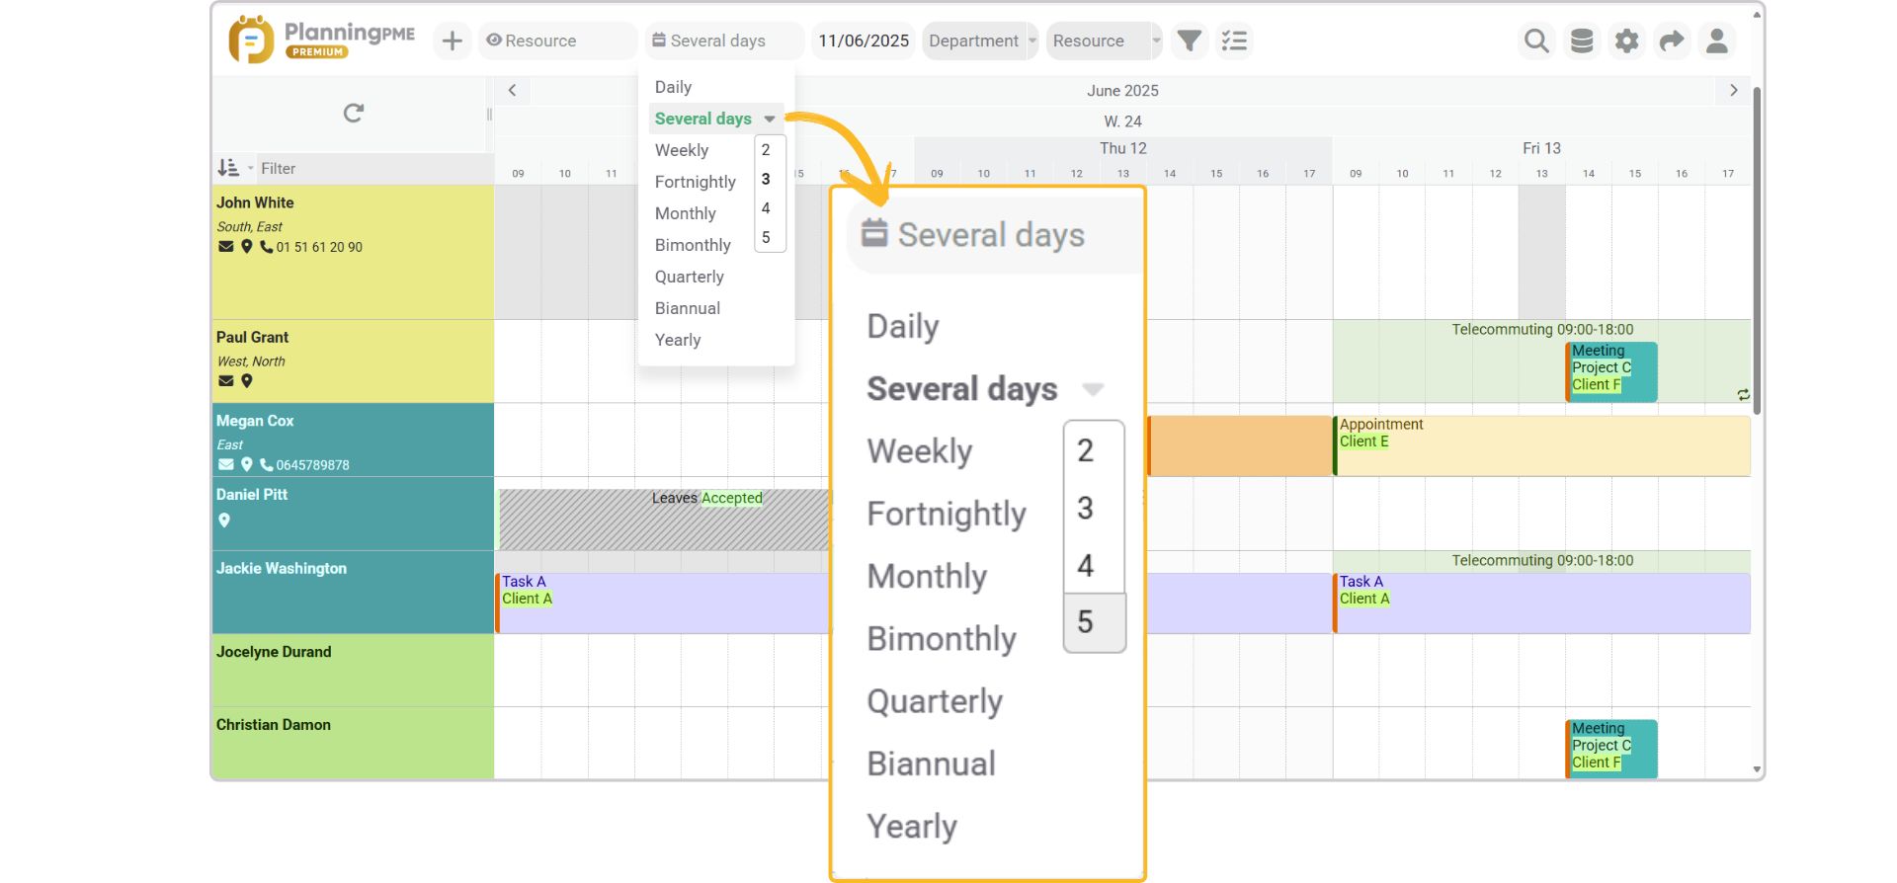The width and height of the screenshot is (1897, 883).
Task: Open the Resource filter dropdown
Action: (x=1104, y=40)
